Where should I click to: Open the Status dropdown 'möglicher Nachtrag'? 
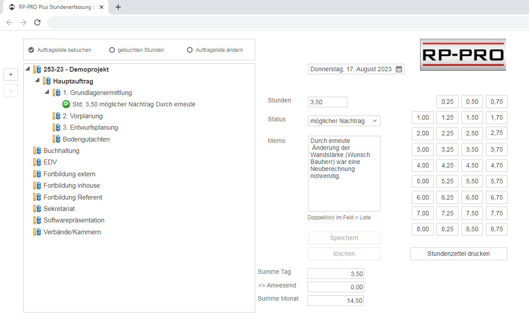click(344, 121)
